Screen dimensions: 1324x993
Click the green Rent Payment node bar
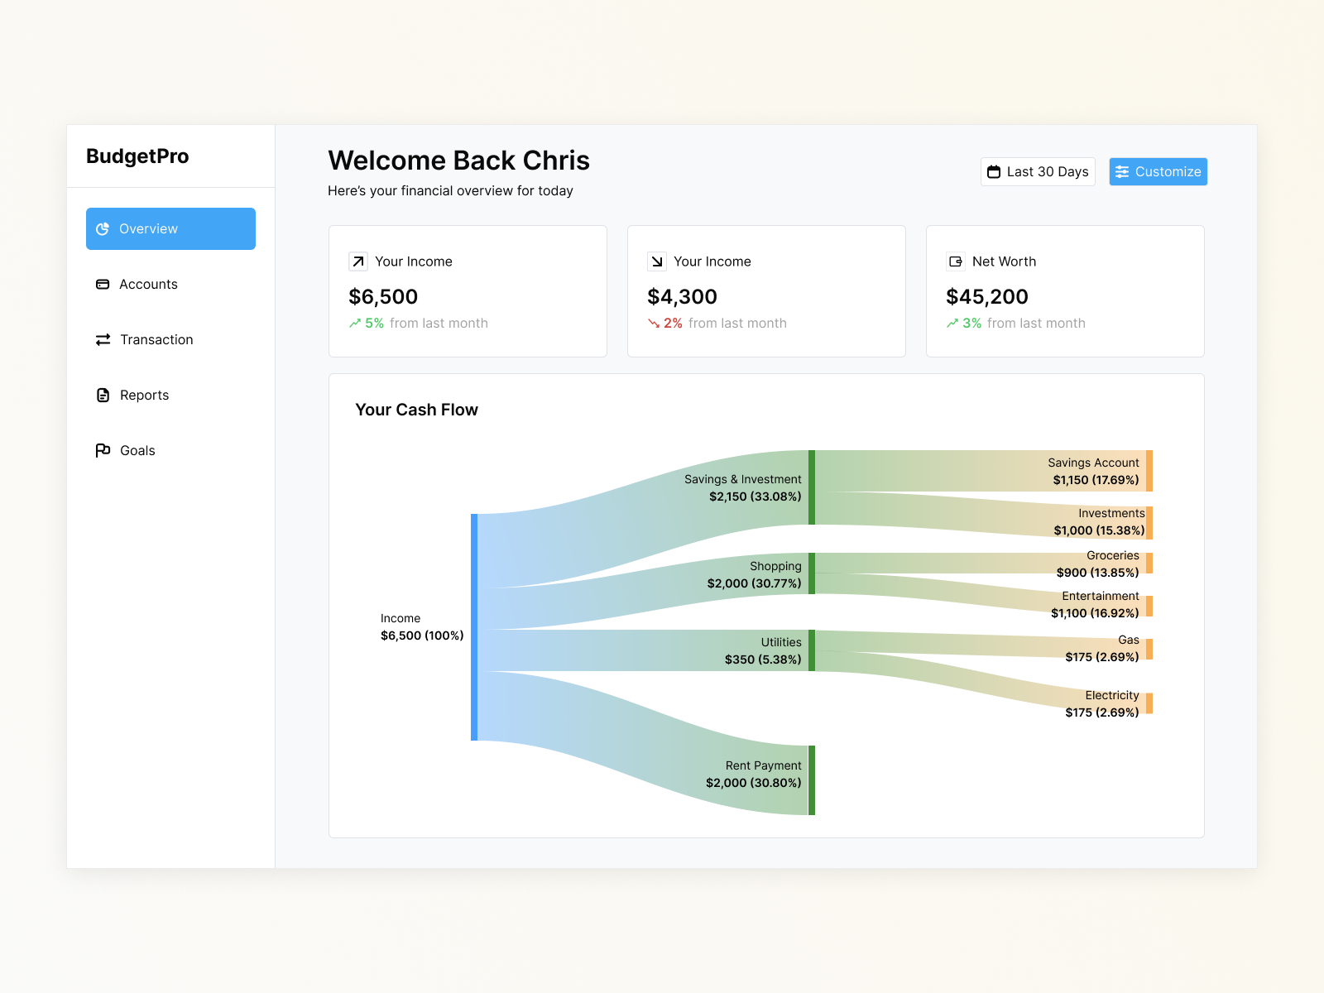tap(812, 780)
